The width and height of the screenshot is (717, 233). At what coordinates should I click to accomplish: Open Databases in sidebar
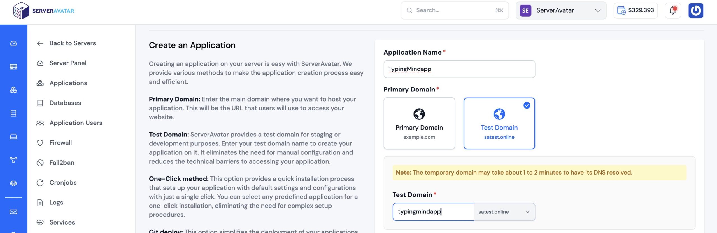(59, 103)
